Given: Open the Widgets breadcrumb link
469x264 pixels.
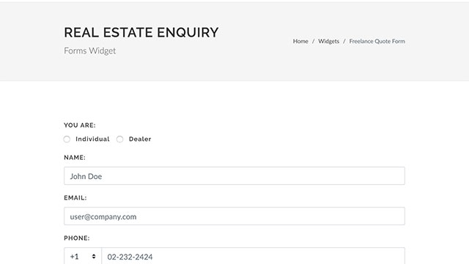Looking at the screenshot, I should [328, 41].
